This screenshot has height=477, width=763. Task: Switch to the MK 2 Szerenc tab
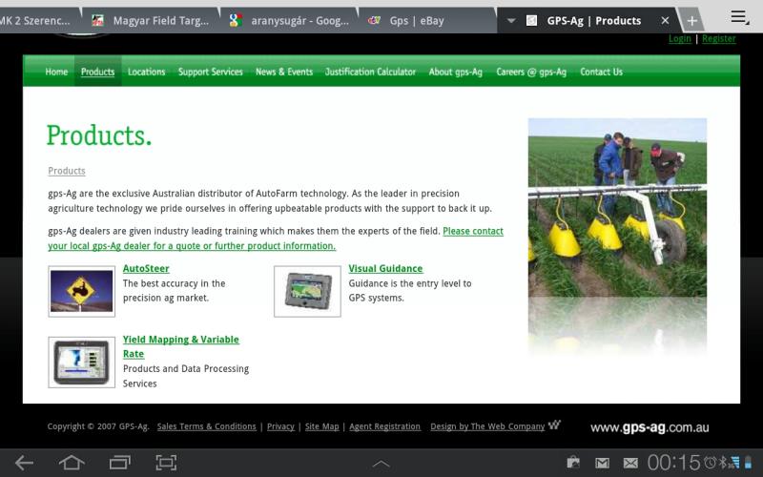point(40,21)
